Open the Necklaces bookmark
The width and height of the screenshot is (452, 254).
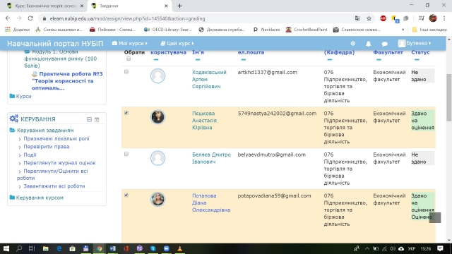point(267,30)
